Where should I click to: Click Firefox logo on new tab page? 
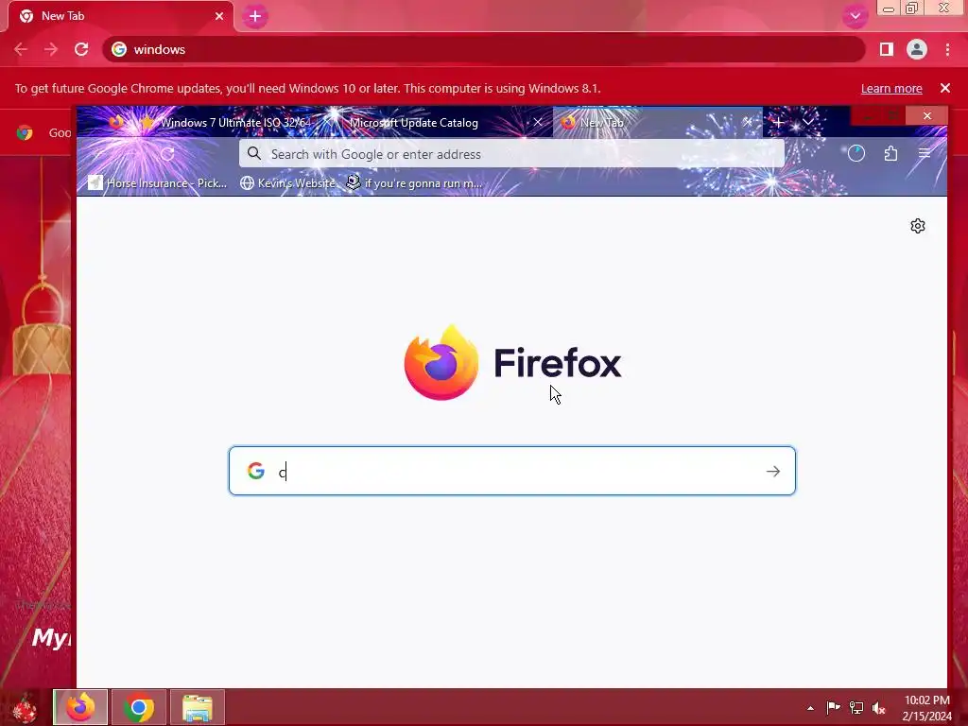click(x=512, y=363)
